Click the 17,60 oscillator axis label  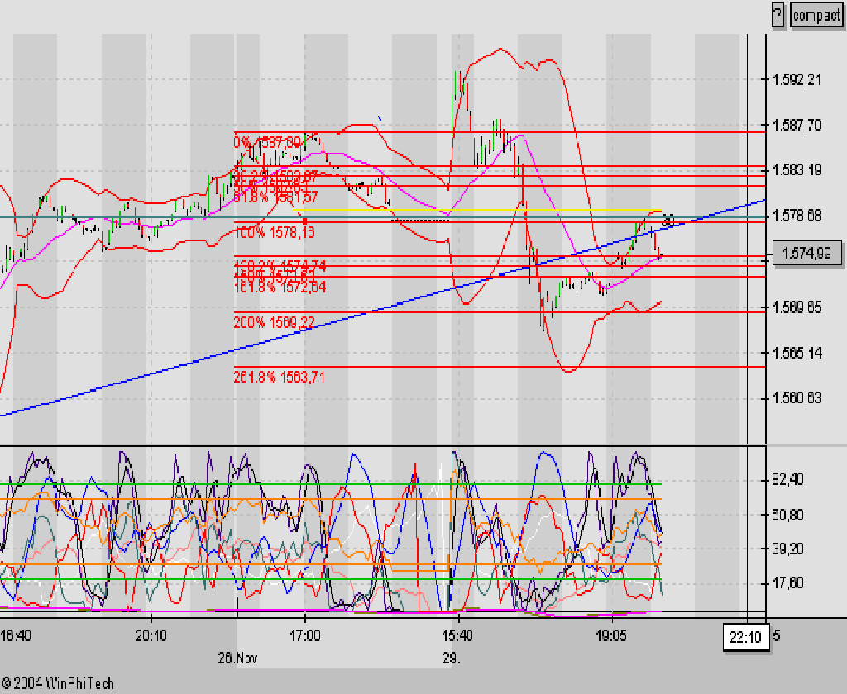(788, 583)
